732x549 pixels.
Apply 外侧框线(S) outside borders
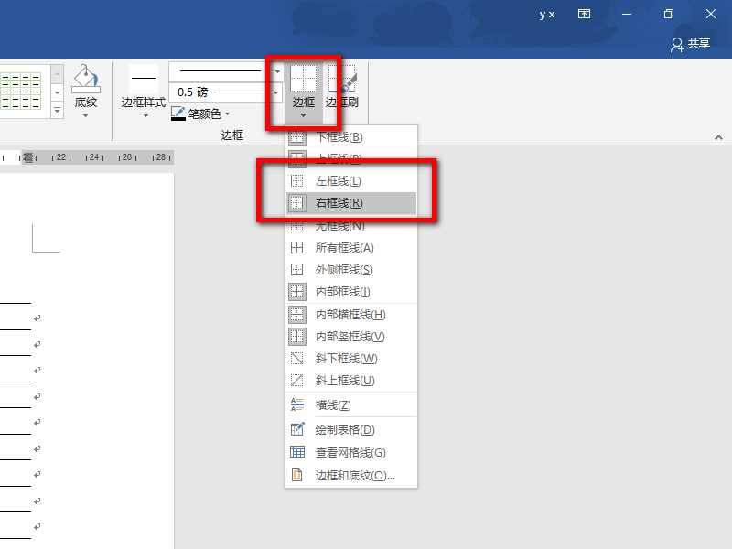tap(351, 269)
